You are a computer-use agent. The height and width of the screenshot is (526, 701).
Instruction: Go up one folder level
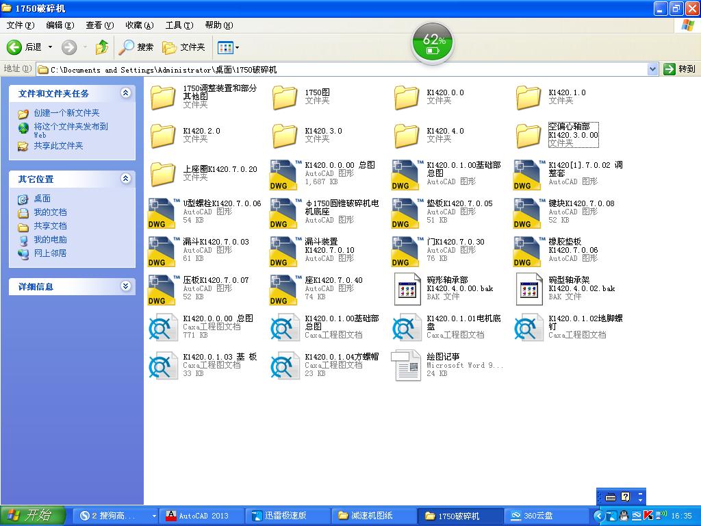tap(102, 47)
